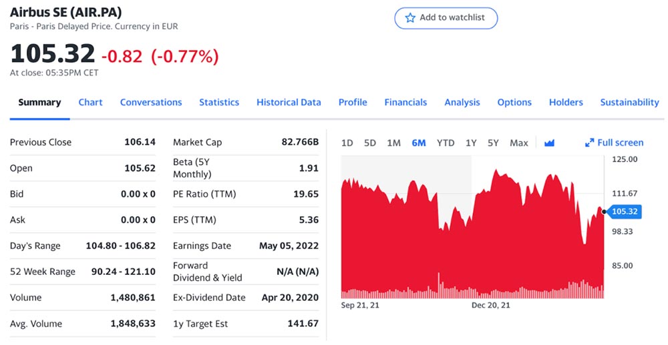Click the Airbus SE (AIR.PA) title

point(65,12)
